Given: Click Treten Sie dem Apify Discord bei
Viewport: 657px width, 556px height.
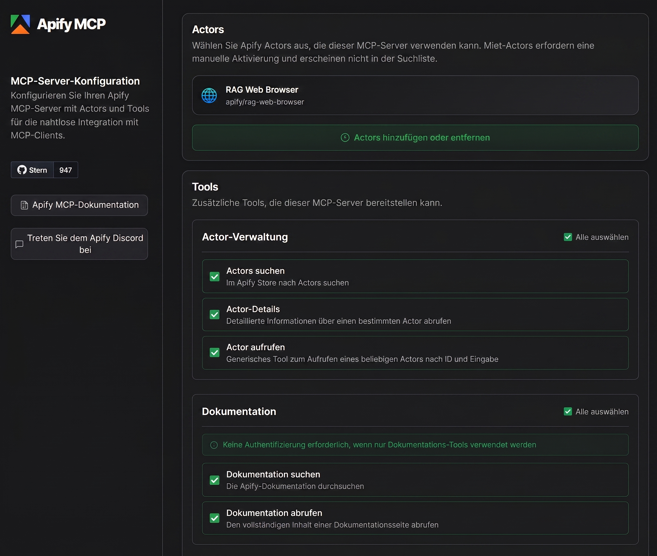Looking at the screenshot, I should (x=79, y=244).
